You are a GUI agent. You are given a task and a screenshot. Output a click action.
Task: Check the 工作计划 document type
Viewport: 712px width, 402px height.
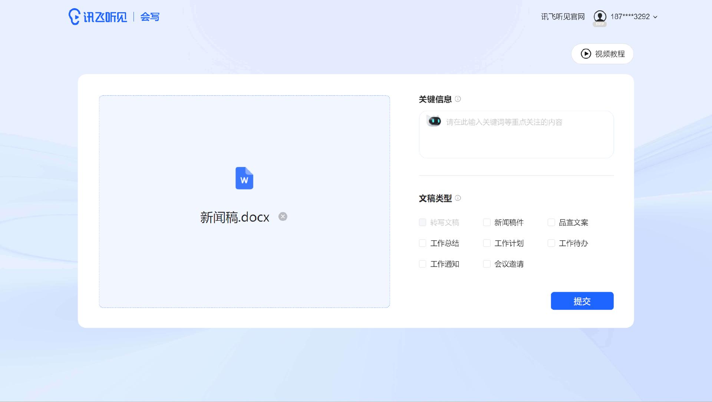pos(486,243)
